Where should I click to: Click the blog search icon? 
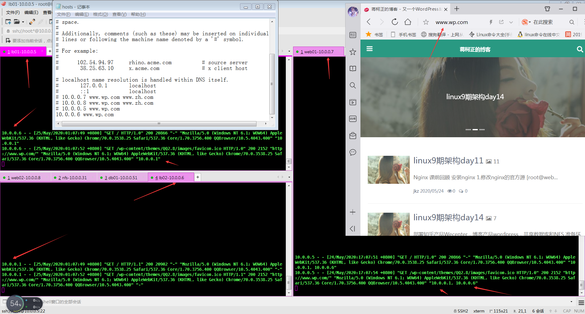580,49
